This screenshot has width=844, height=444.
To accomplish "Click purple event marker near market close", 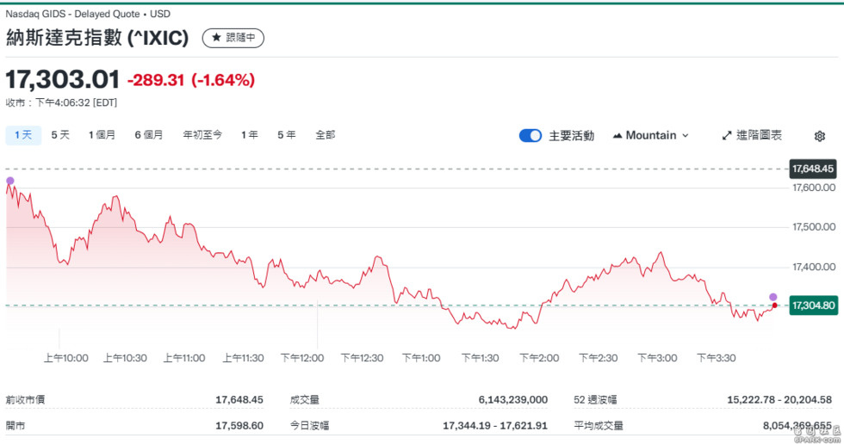I will (x=773, y=297).
